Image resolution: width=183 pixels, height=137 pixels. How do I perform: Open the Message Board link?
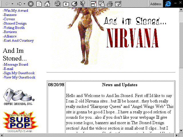16,65
